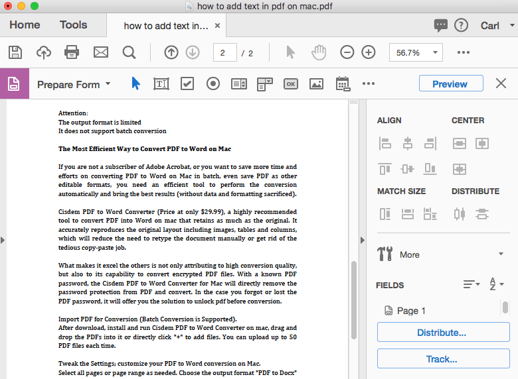
Task: Collapse the right tools pane
Action: [363, 240]
